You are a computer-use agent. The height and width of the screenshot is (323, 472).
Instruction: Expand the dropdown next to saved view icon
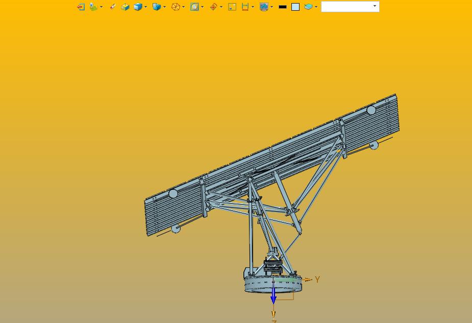[x=164, y=7]
